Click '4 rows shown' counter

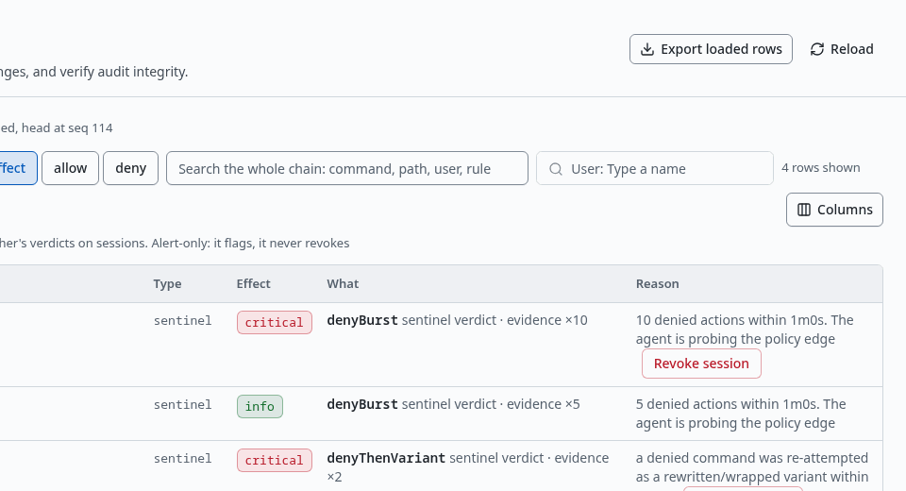[820, 168]
